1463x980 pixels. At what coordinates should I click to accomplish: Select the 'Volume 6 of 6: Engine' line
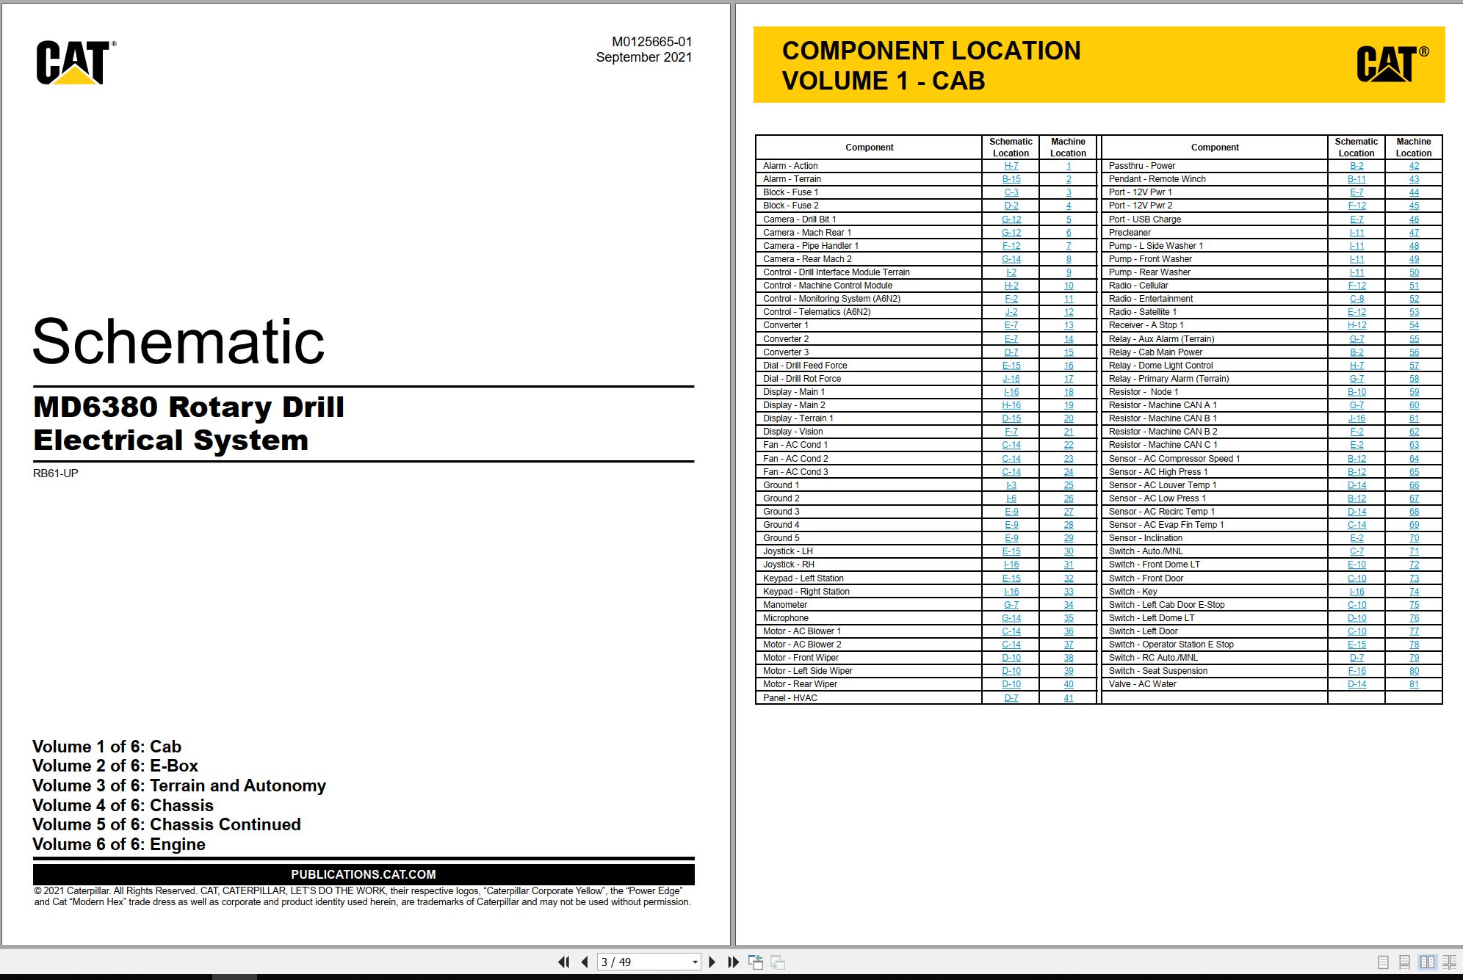pos(119,844)
